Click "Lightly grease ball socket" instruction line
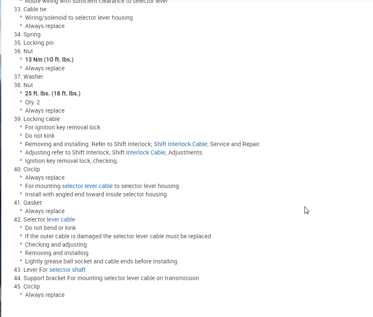 [101, 261]
